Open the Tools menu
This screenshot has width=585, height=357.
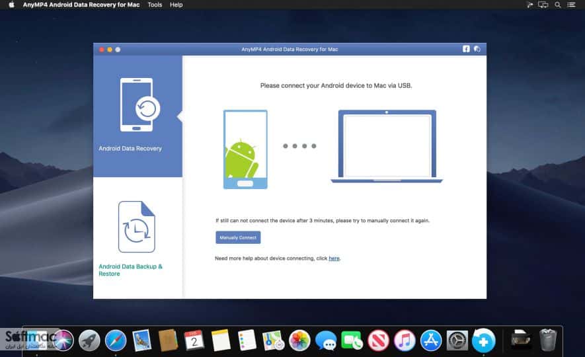click(x=155, y=5)
